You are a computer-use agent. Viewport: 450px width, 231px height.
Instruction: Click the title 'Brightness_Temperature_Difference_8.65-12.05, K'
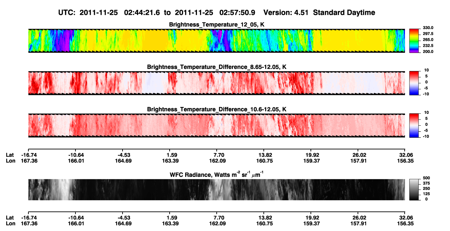click(217, 67)
